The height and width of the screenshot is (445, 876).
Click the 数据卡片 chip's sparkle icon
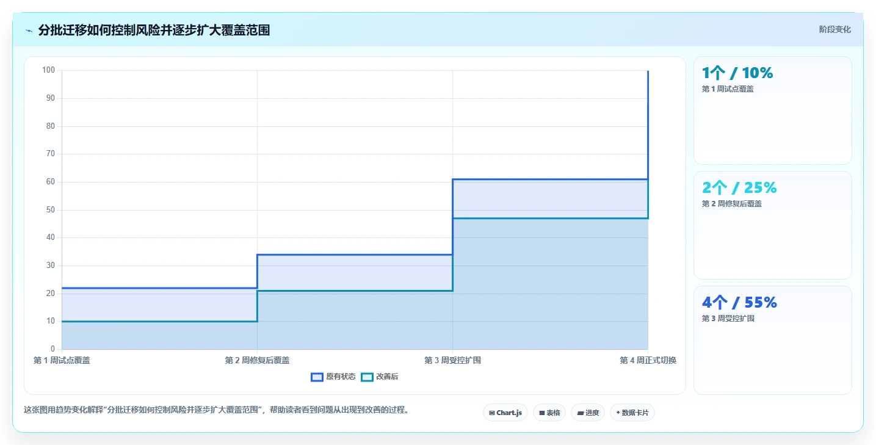[x=618, y=413]
